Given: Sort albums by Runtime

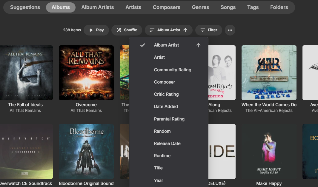Looking at the screenshot, I should point(168,156).
